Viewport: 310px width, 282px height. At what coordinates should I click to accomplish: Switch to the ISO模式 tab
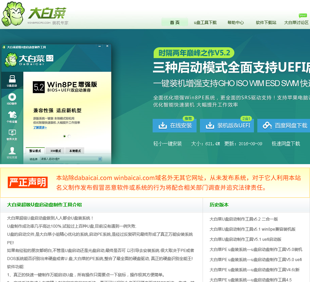56,151
